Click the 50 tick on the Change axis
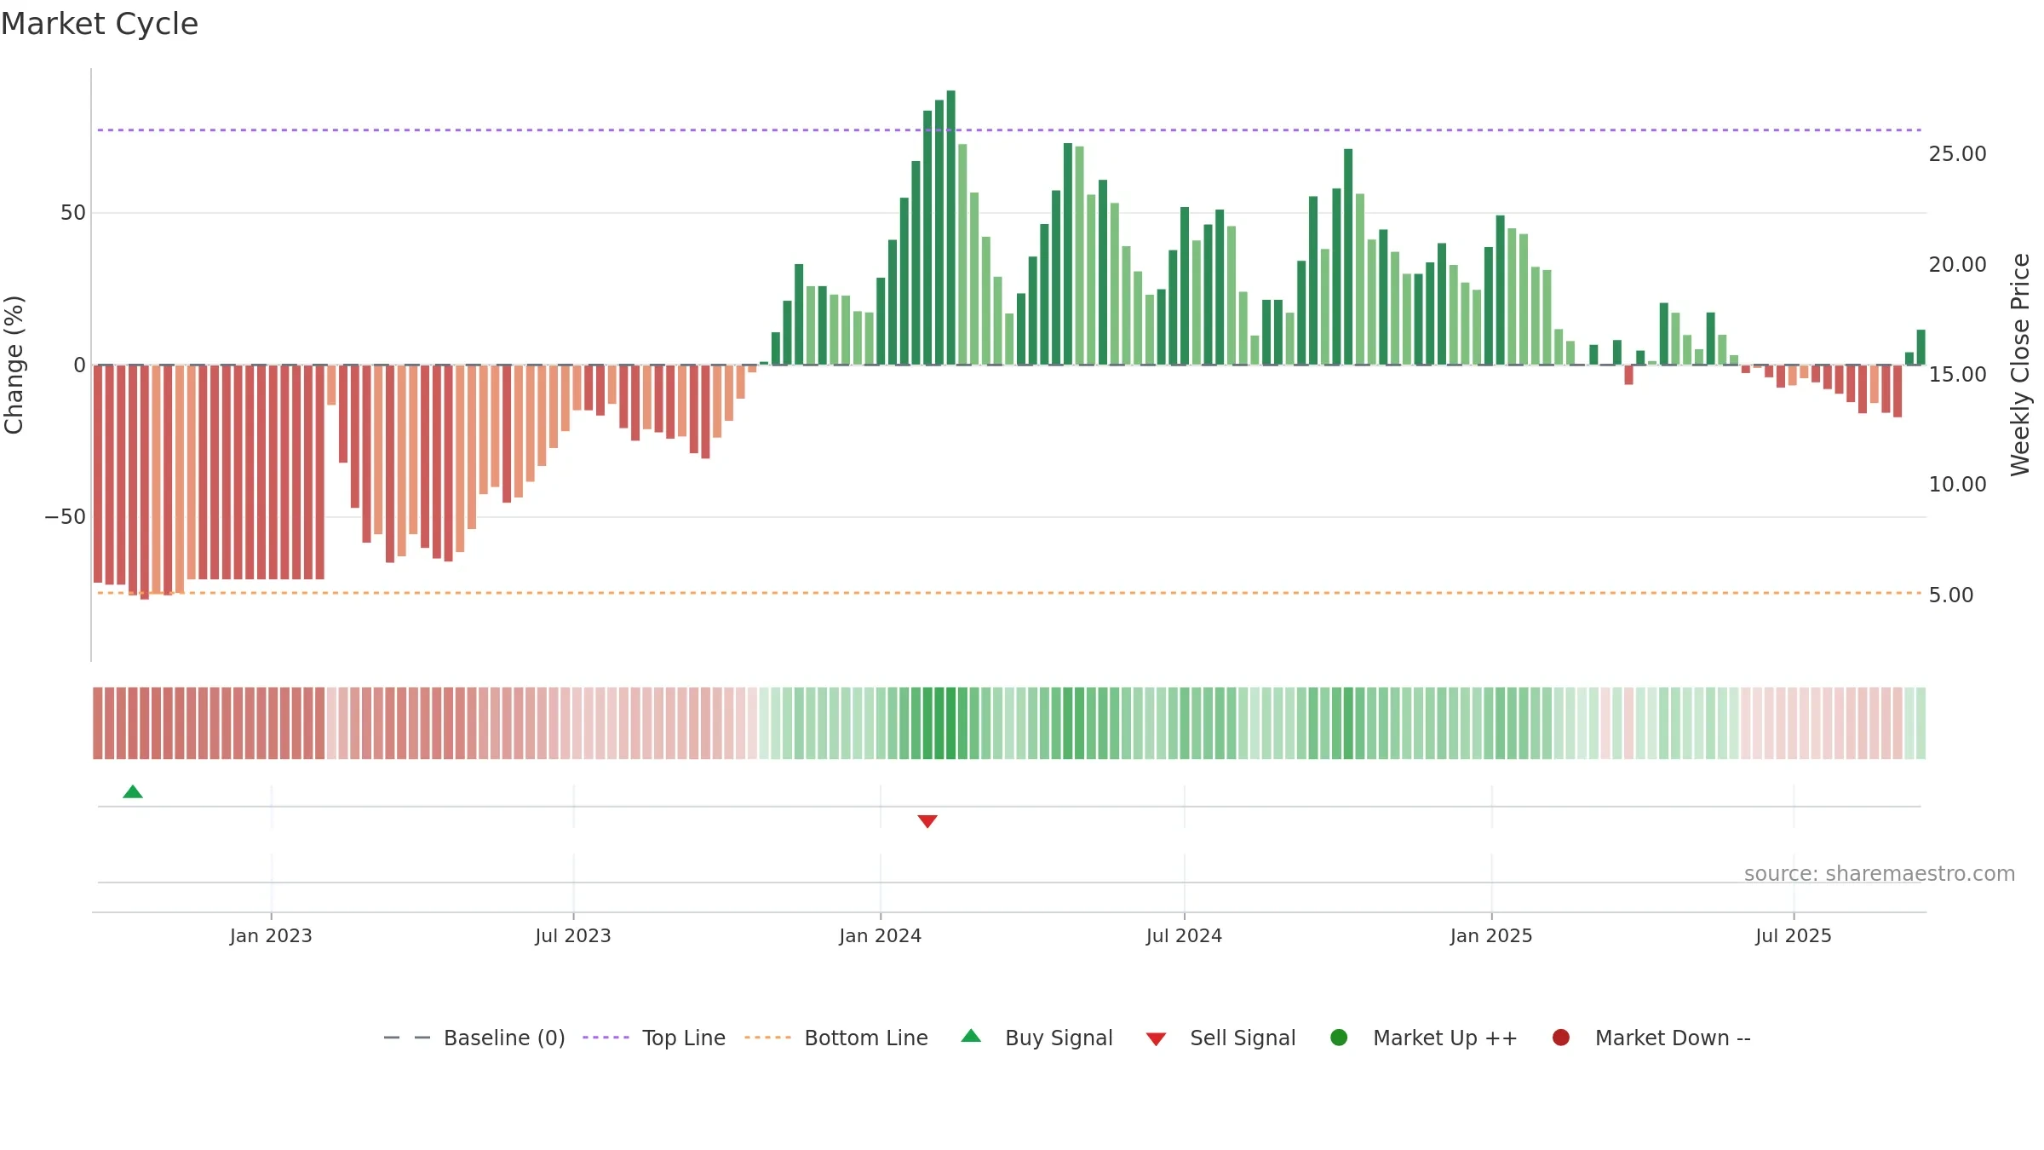The image size is (2044, 1150). (x=73, y=213)
